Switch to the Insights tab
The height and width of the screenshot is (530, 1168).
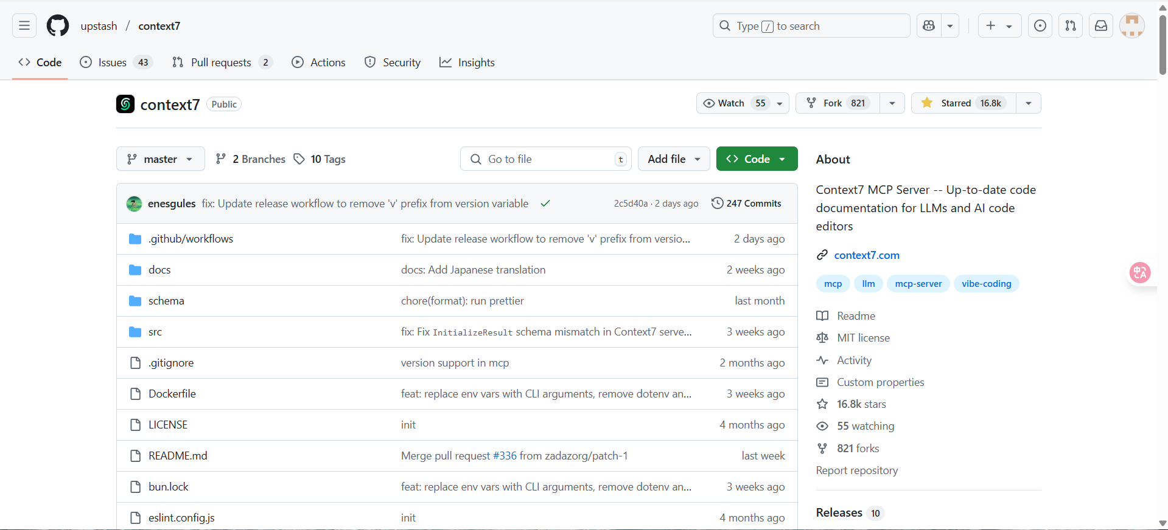click(x=467, y=62)
